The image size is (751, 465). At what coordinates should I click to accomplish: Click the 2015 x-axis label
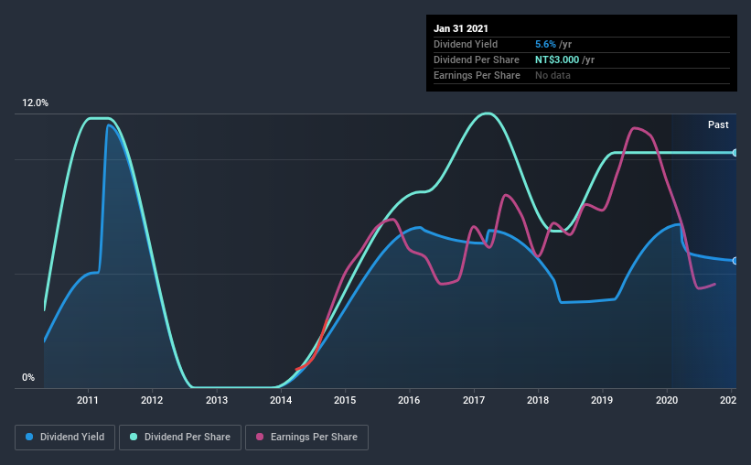(345, 400)
